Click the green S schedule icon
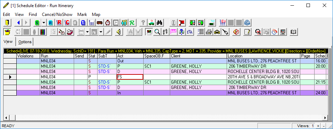The height and width of the screenshot is (129, 333). point(37,22)
